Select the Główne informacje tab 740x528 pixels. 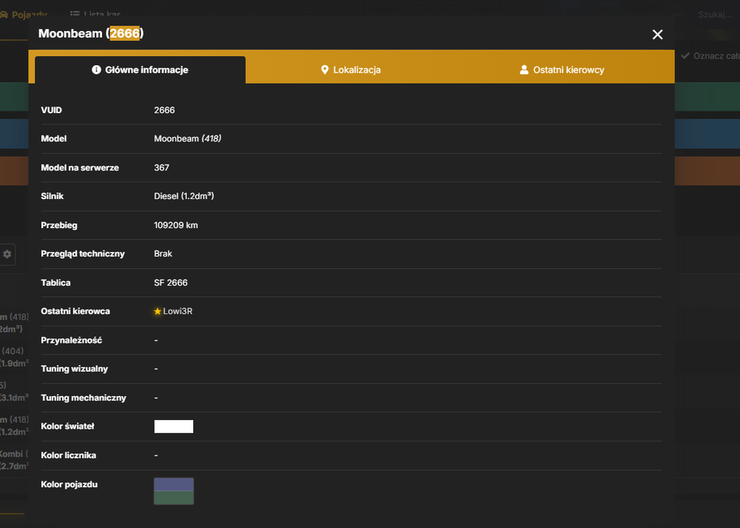click(140, 70)
